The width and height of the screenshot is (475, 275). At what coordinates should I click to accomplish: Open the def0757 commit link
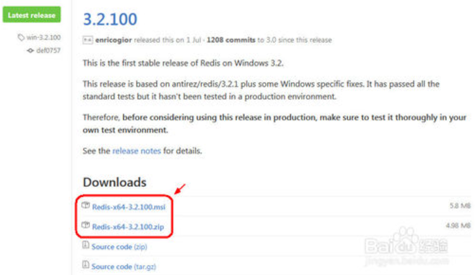pyautogui.click(x=48, y=50)
